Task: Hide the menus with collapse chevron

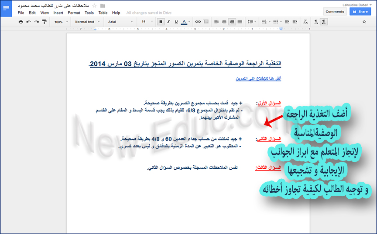Action: (364, 22)
